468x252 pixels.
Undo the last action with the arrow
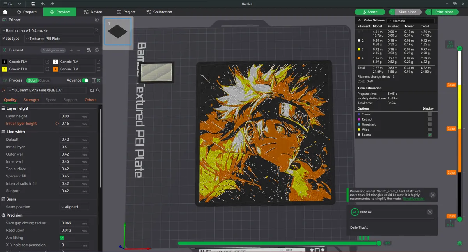coord(43,4)
